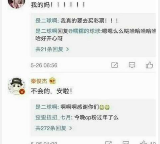Click the 我的妈 comment text
The height and width of the screenshot is (144, 160).
58,5
